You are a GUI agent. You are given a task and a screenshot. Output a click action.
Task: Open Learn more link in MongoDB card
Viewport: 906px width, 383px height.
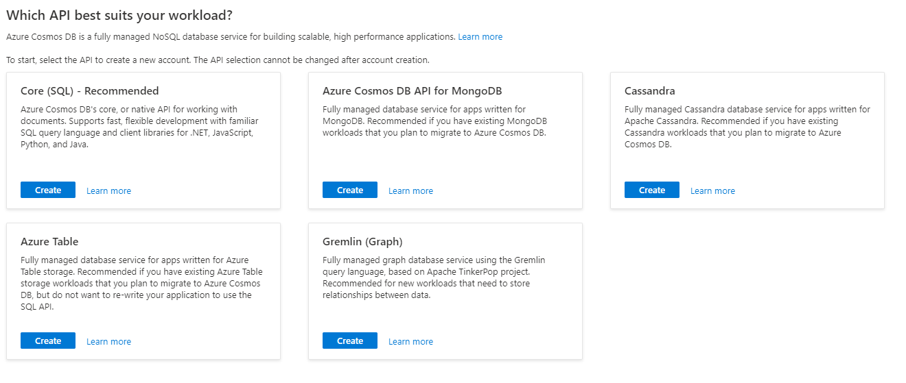point(410,191)
